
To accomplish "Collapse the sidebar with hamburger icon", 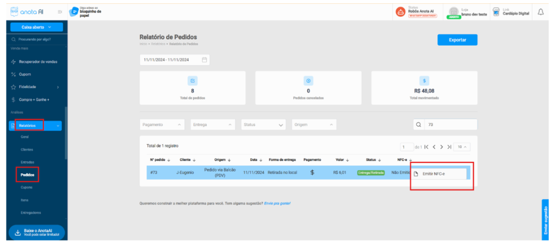I will point(60,13).
